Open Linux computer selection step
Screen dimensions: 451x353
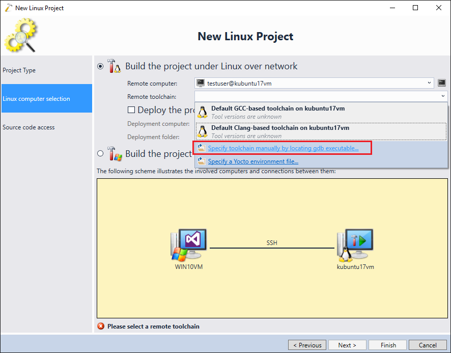point(47,98)
